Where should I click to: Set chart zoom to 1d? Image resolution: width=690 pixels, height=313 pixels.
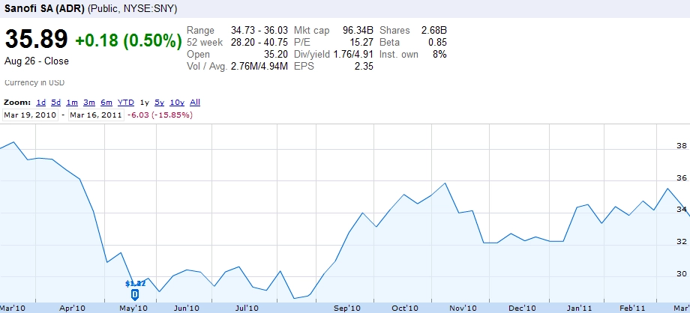[x=41, y=103]
